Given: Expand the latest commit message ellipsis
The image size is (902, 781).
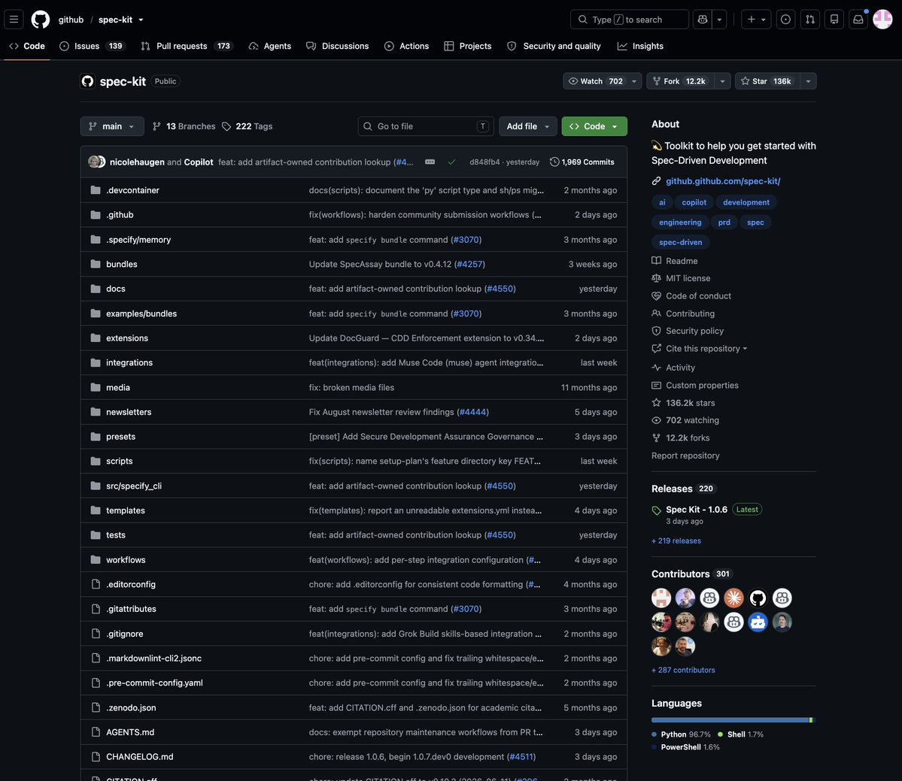Looking at the screenshot, I should click(430, 162).
